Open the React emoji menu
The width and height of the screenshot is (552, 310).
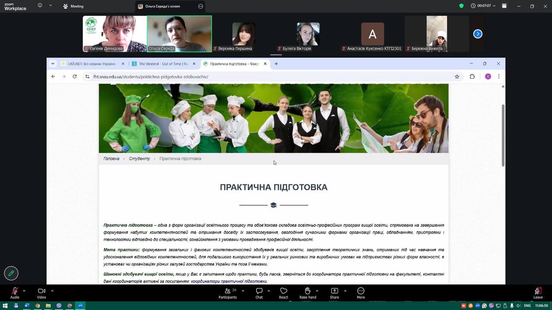click(x=283, y=291)
